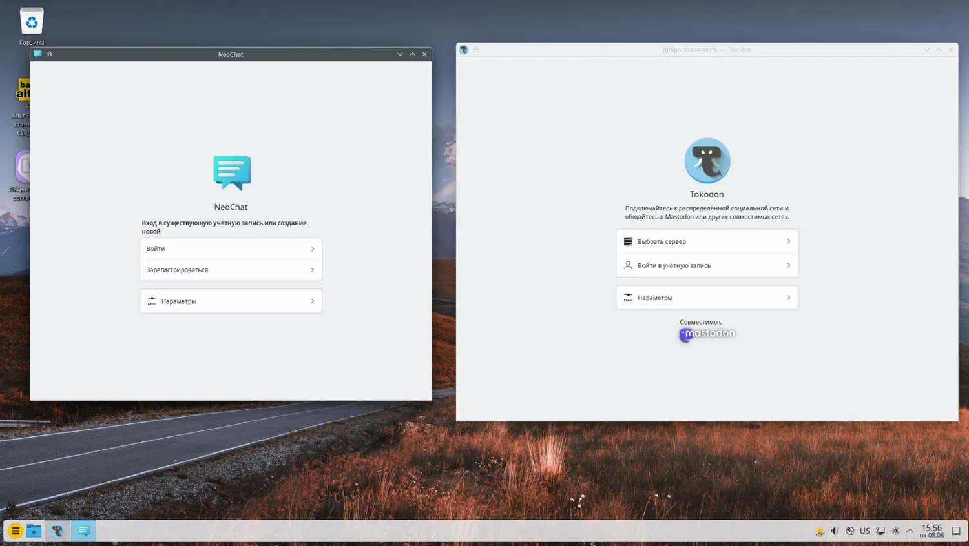Close the Tokodon window
The height and width of the screenshot is (546, 969).
pos(951,50)
